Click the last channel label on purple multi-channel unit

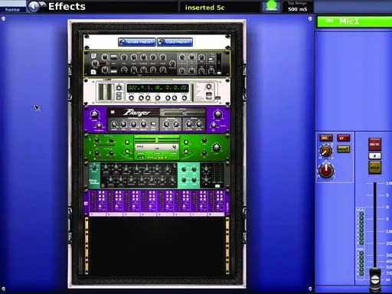point(216,214)
